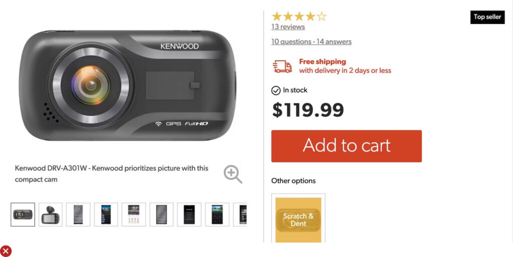Select the fourth thumbnail in the gallery
Screen dimensions: 513x257
106,214
